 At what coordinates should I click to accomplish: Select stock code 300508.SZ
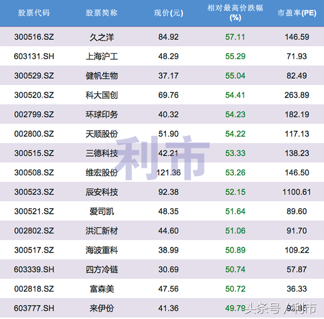34,173
